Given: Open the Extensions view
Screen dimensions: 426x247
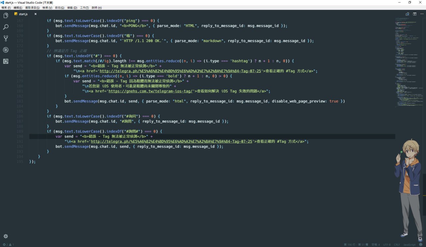Looking at the screenshot, I should (x=6, y=61).
